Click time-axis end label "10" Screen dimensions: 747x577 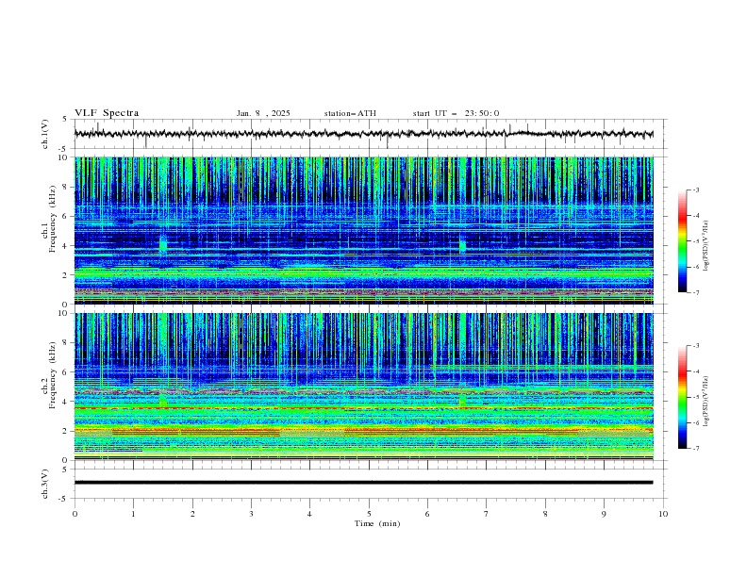click(x=663, y=514)
